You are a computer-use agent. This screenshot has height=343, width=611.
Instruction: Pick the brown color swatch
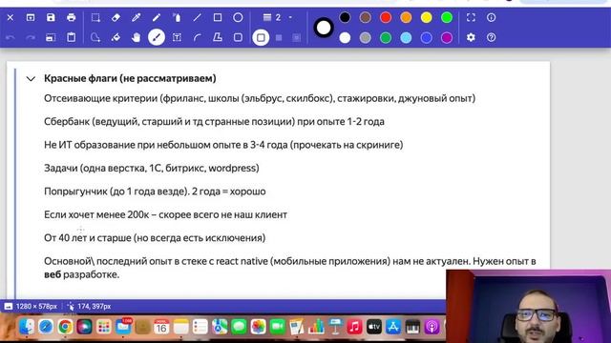[365, 17]
